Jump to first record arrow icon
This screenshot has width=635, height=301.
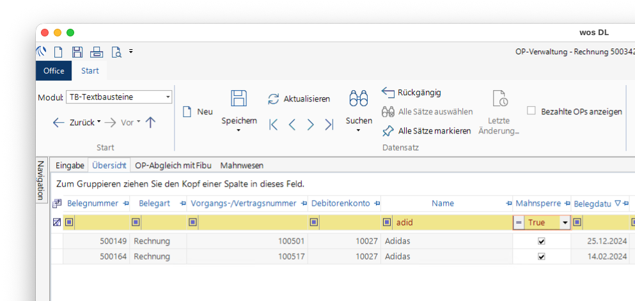[x=274, y=125]
